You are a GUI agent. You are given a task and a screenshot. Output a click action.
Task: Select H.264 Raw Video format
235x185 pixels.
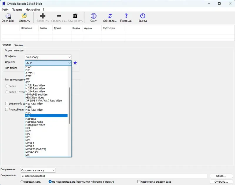pyautogui.click(x=46, y=91)
